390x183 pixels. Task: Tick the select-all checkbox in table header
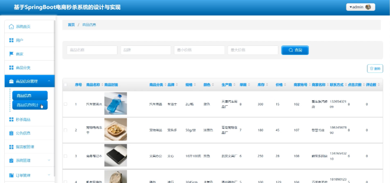tap(65, 85)
